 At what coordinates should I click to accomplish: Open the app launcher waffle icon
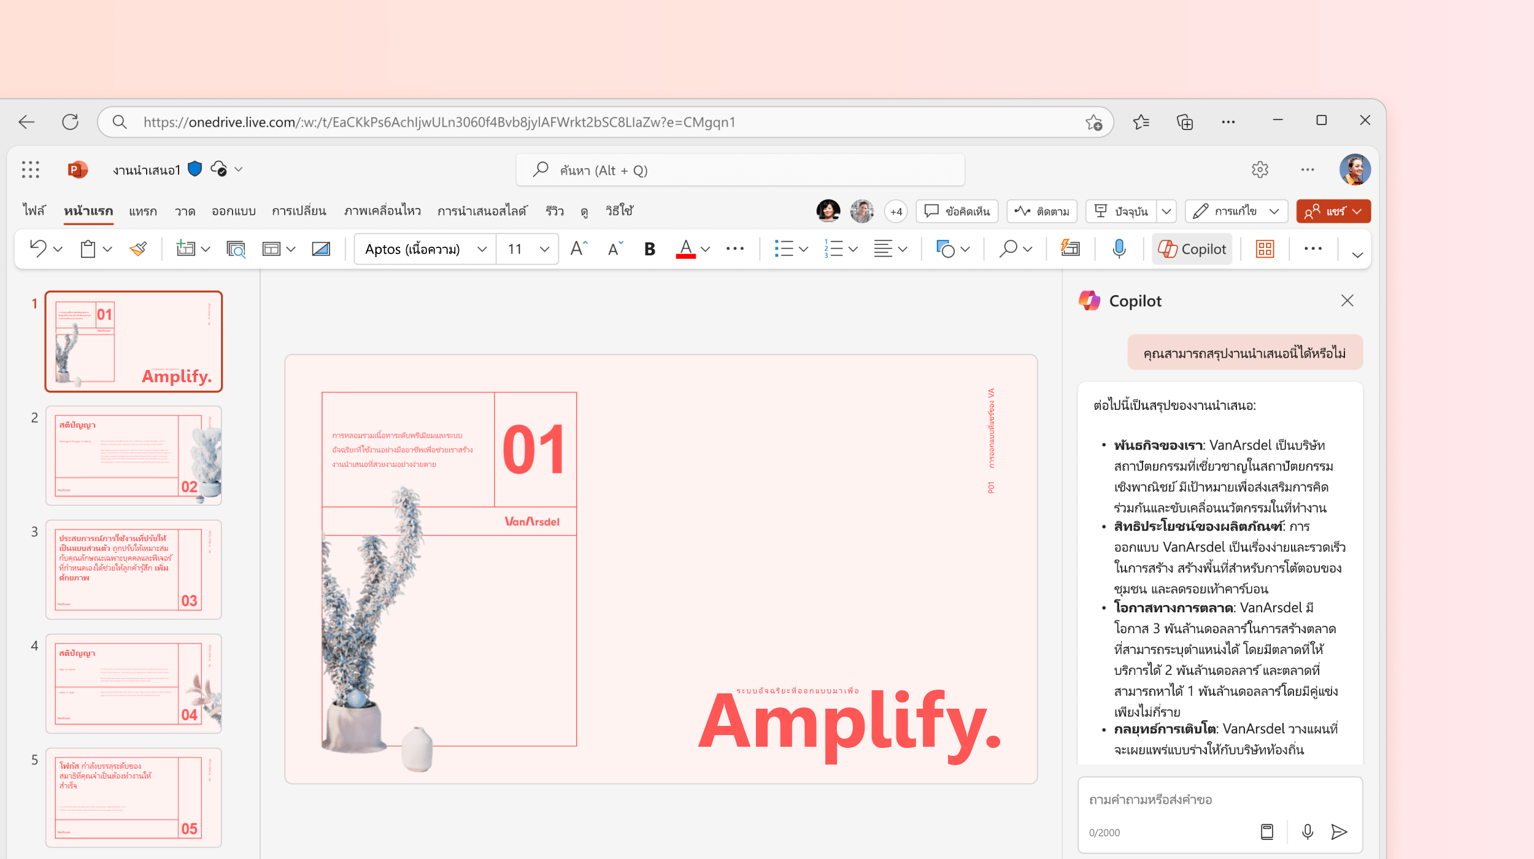pyautogui.click(x=30, y=169)
